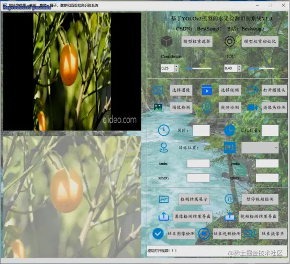Image resolution: width=290 pixels, height=264 pixels.
Task: Click the circular target initialize icon
Action: (230, 41)
